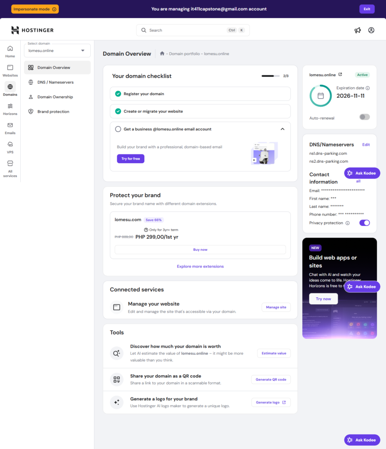Click Explore more extensions link
This screenshot has width=386, height=449.
[x=200, y=267]
